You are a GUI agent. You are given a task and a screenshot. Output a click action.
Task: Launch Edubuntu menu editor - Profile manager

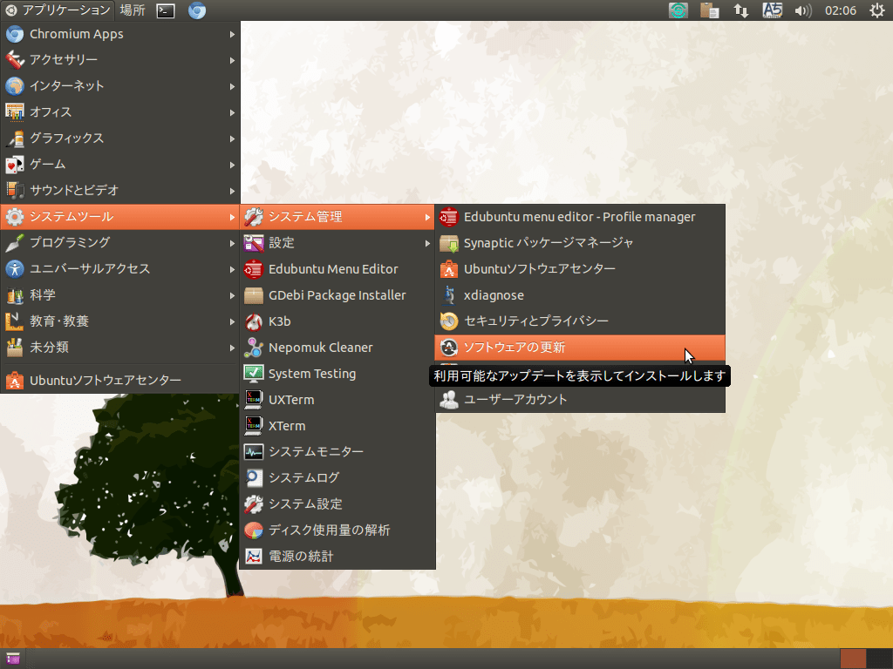click(580, 217)
